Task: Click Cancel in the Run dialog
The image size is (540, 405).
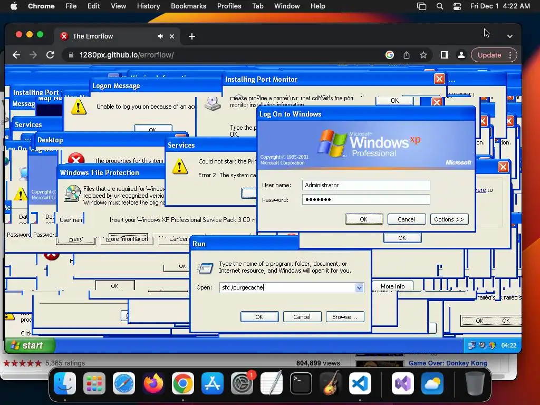Action: [302, 317]
